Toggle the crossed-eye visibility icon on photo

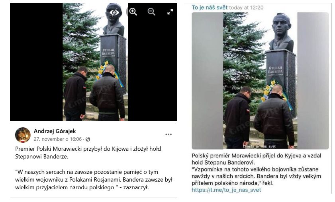tap(114, 12)
